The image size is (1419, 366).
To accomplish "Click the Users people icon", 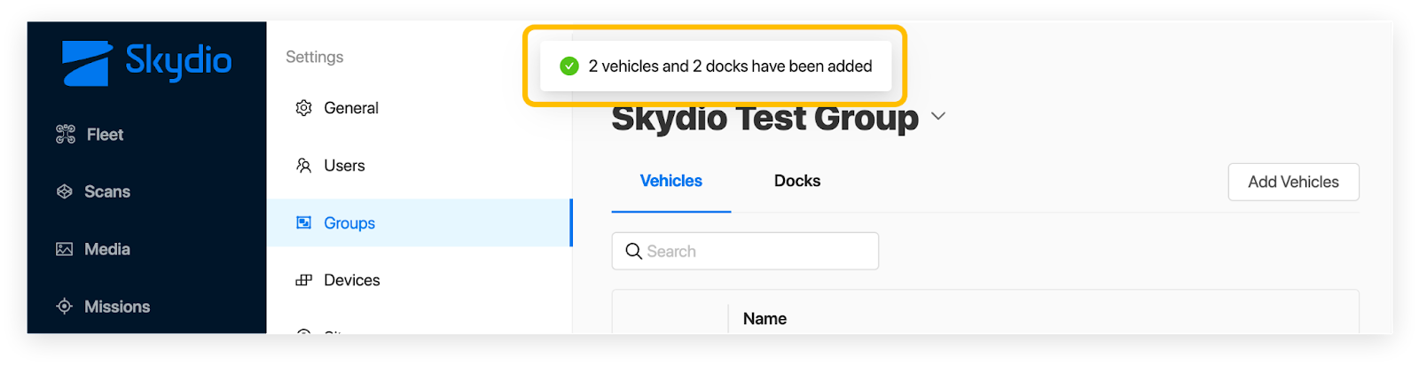I will pyautogui.click(x=303, y=166).
